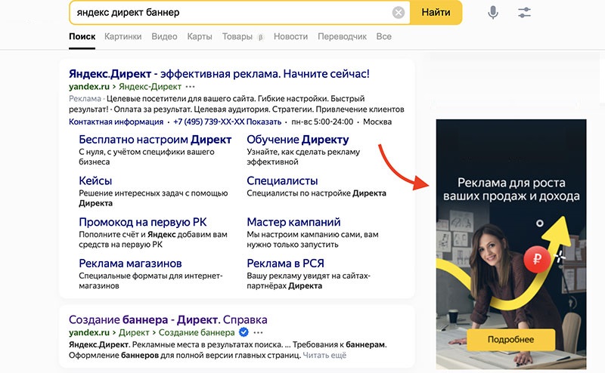Click inside the search input field

click(x=227, y=13)
